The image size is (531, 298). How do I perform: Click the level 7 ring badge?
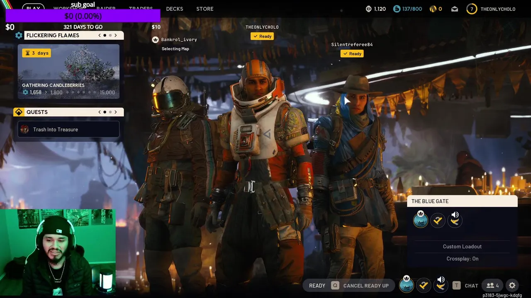coord(472,9)
